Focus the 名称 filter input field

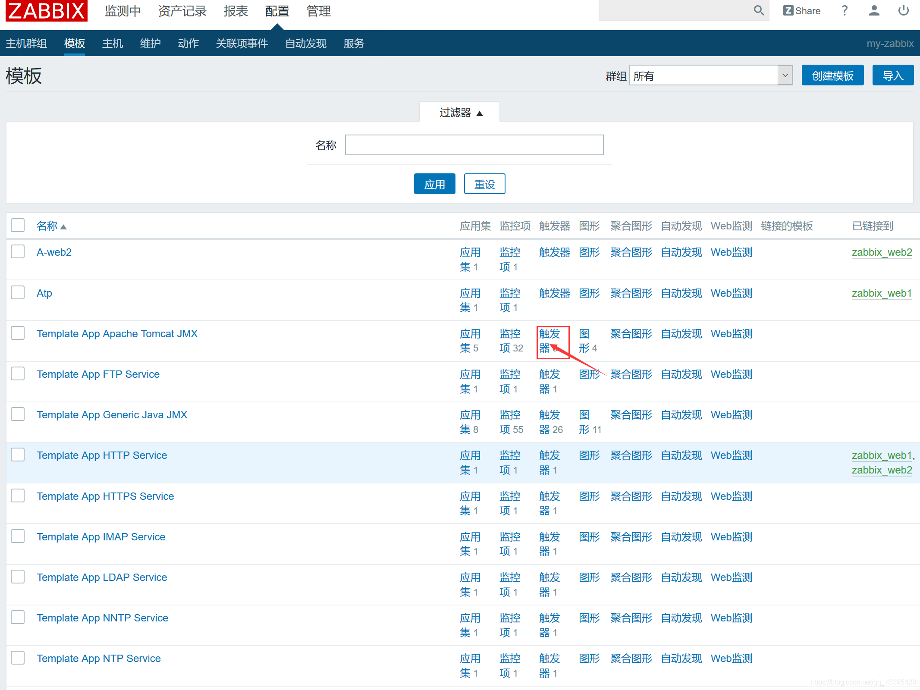click(474, 145)
